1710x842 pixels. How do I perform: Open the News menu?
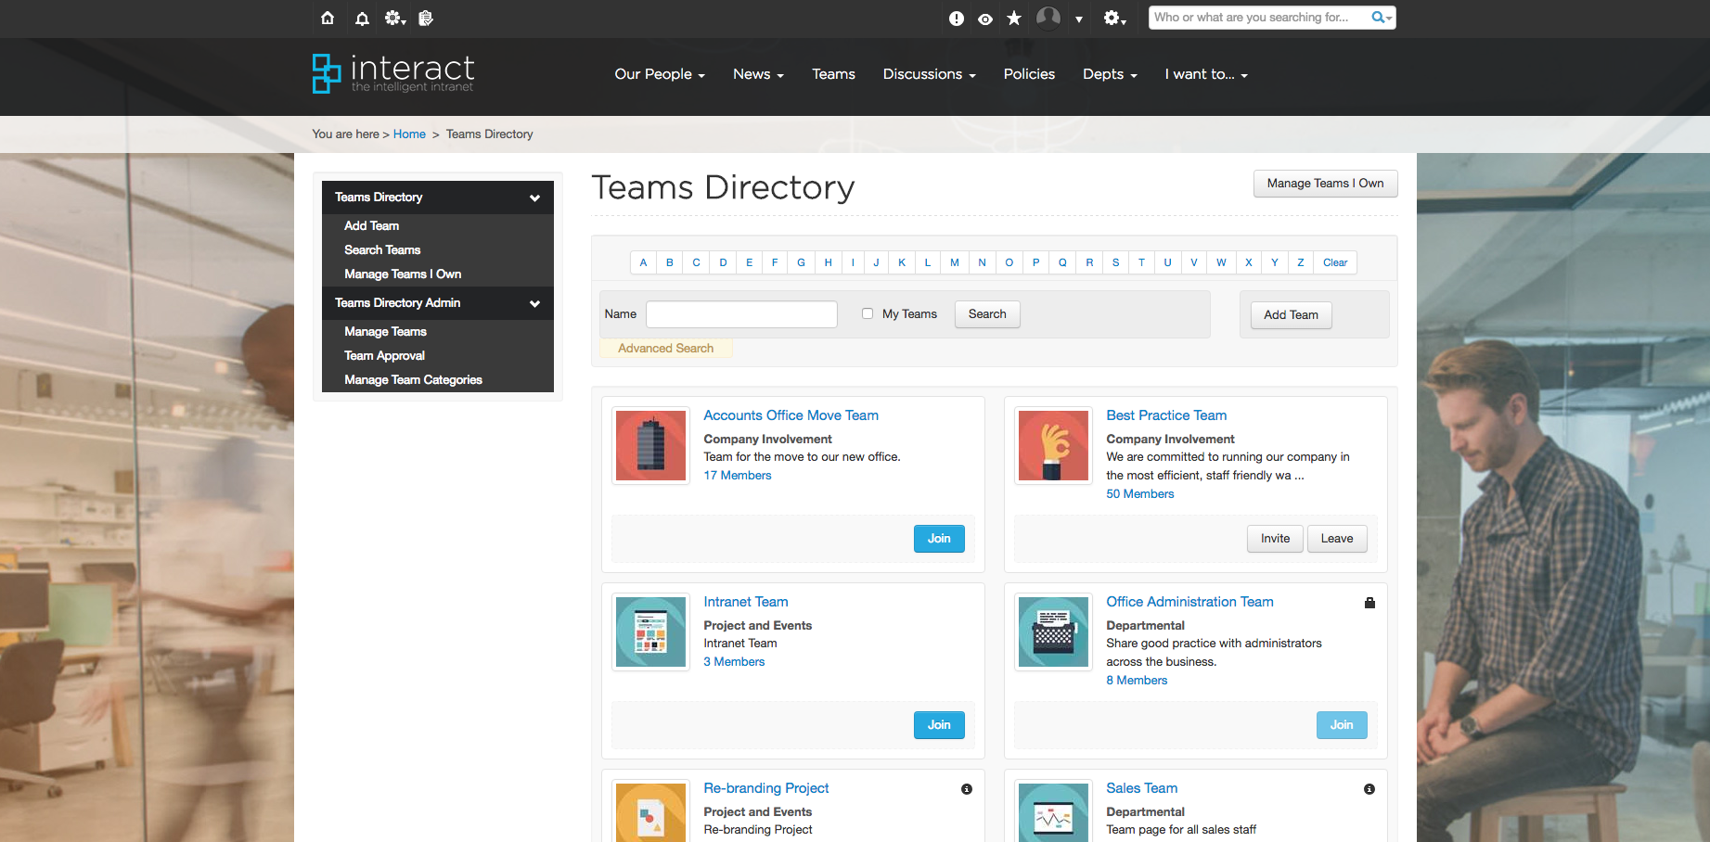(x=758, y=74)
